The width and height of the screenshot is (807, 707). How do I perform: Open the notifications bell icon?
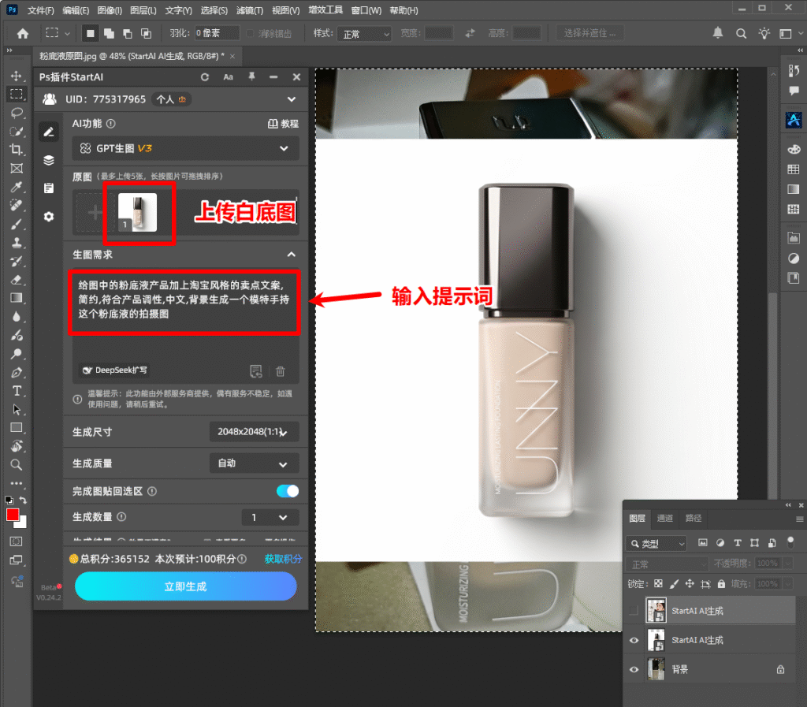pos(717,33)
